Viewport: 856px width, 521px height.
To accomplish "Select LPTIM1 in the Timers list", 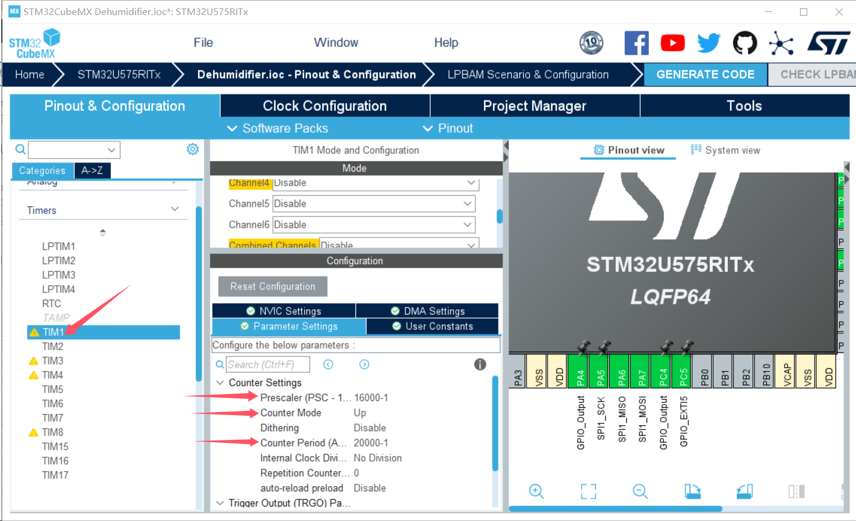I will coord(58,246).
